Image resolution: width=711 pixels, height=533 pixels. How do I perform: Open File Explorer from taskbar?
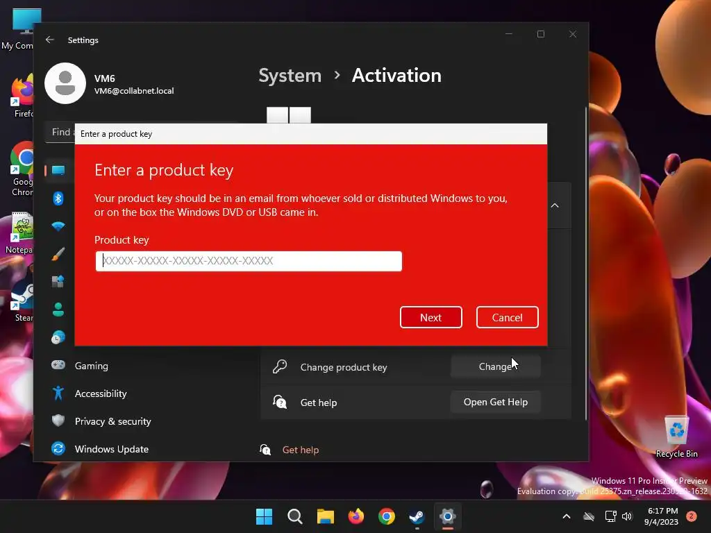325,516
